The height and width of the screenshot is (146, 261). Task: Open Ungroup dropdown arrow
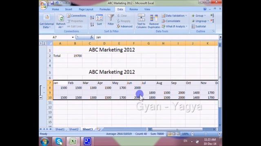click(x=208, y=21)
